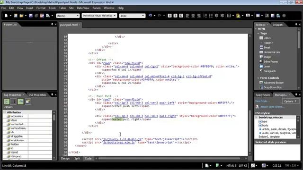The image size is (303, 170).
Task: Click the Center alignment icon
Action: pyautogui.click(x=193, y=16)
